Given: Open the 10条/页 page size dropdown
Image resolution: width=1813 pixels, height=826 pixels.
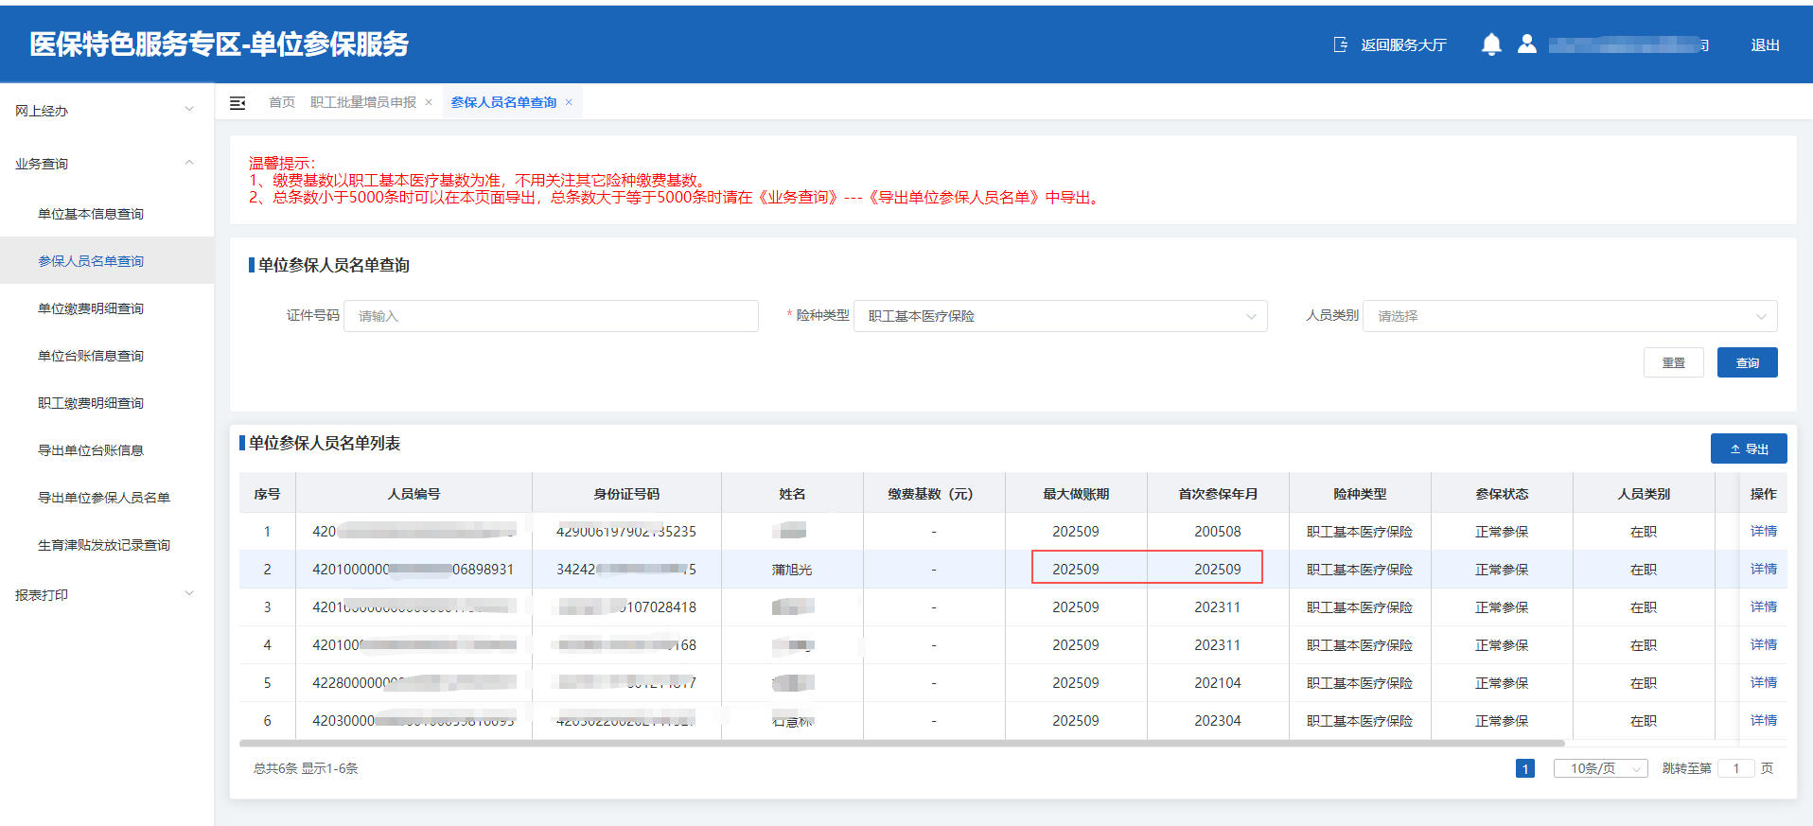Looking at the screenshot, I should (1601, 768).
